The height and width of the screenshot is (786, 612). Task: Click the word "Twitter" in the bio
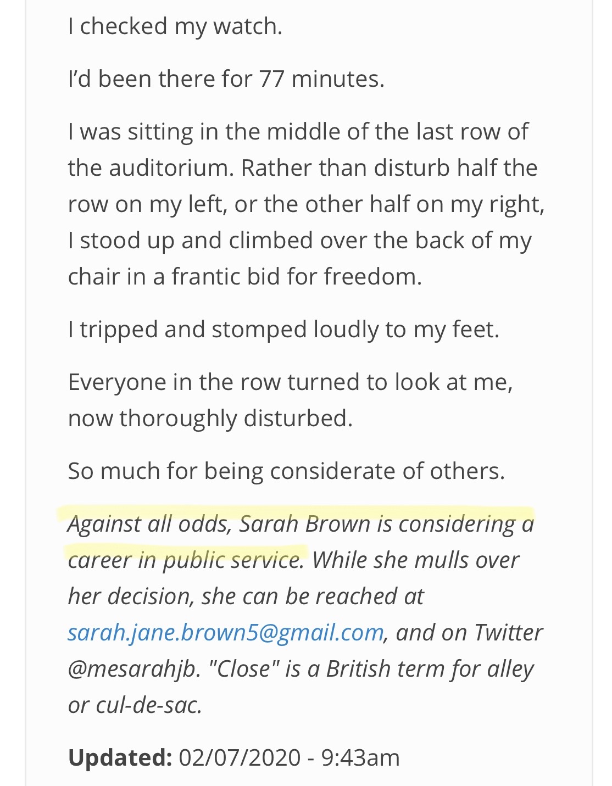[508, 632]
